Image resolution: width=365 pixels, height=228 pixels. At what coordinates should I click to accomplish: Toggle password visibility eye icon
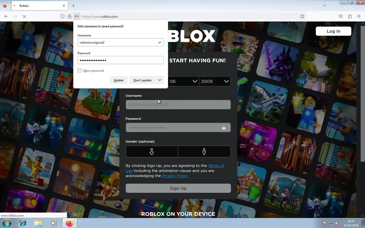pos(224,128)
